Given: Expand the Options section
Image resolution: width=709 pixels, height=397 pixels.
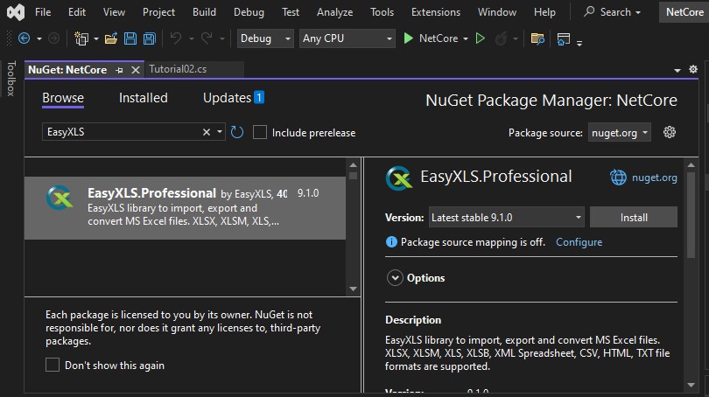Looking at the screenshot, I should [x=395, y=278].
